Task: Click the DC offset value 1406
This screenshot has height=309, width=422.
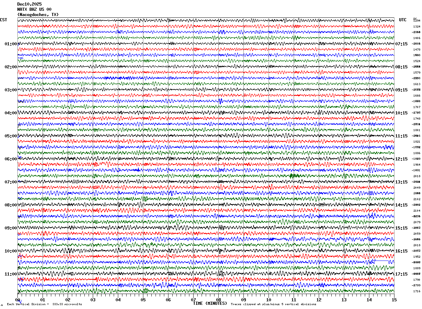Action: tap(417, 38)
